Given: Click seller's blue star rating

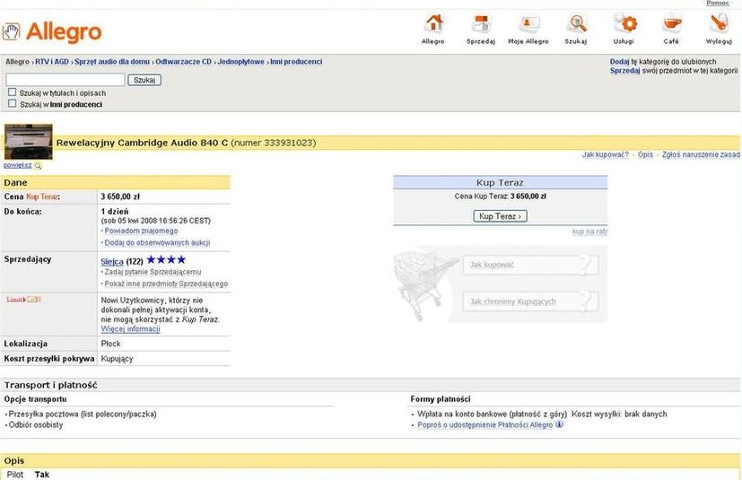Looking at the screenshot, I should pyautogui.click(x=166, y=259).
